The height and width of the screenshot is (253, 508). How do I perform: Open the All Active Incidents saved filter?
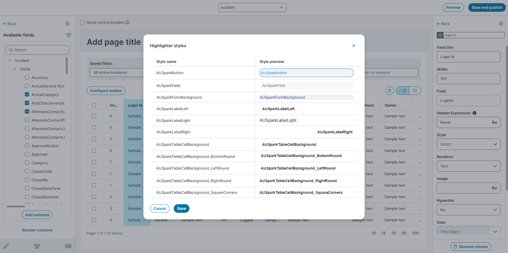click(x=117, y=73)
